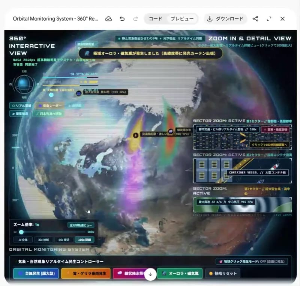Click the mini globe compass widget
The image size is (300, 286).
pyautogui.click(x=24, y=84)
